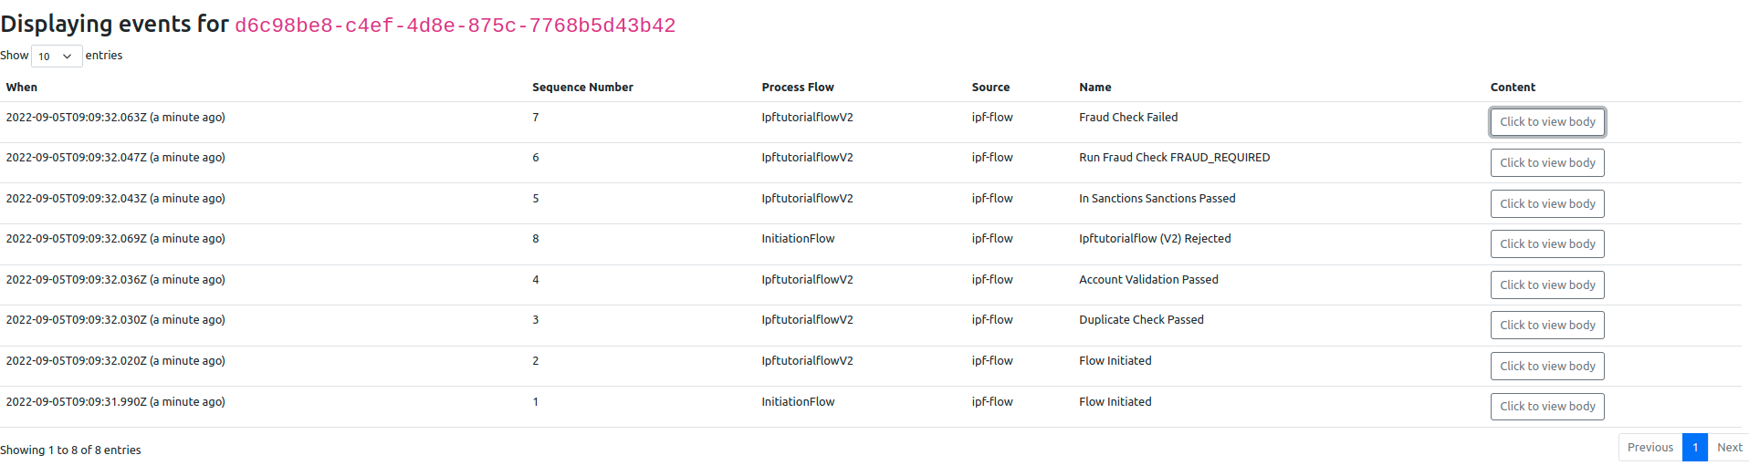
Task: Sort table by When column
Action: [22, 88]
